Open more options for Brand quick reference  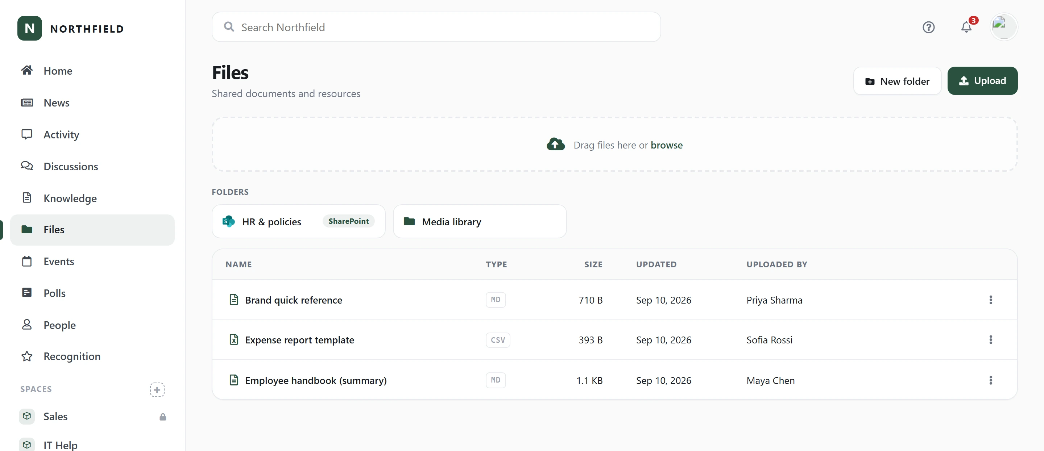(990, 300)
